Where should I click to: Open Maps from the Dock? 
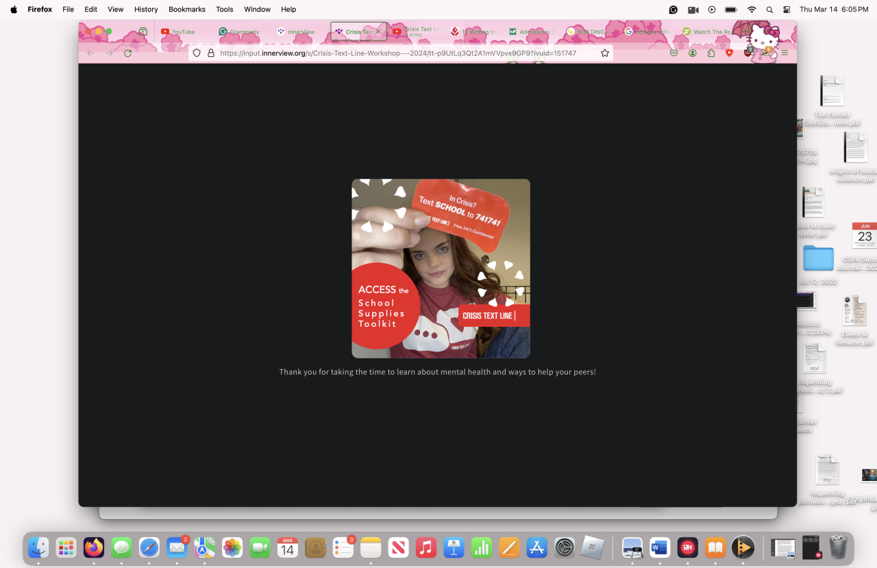point(204,547)
